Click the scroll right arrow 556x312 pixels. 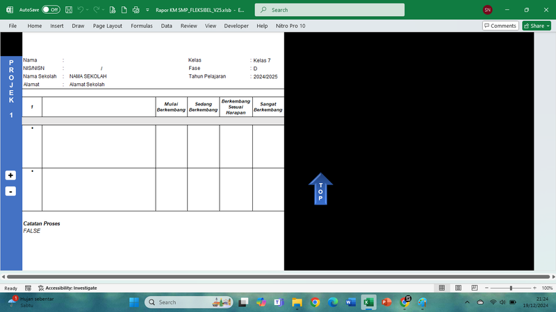553,277
